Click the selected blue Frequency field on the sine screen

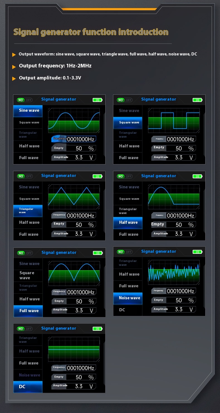[74, 139]
